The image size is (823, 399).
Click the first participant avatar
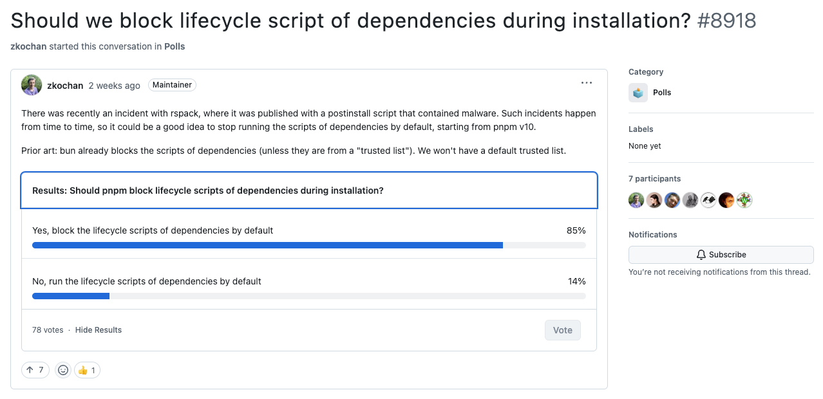pos(636,200)
